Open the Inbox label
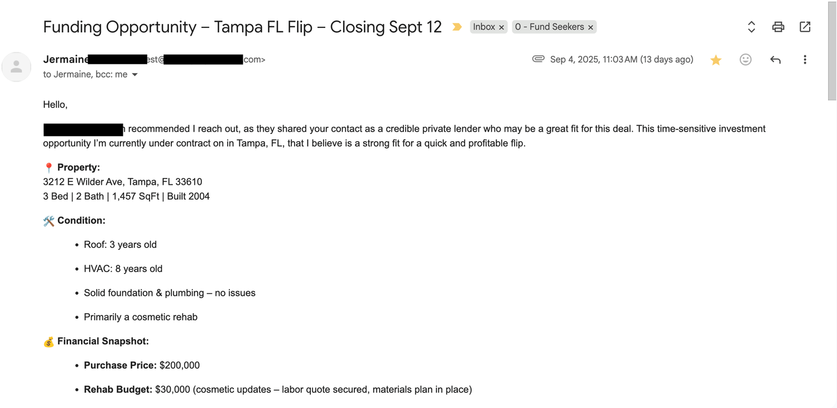 coord(484,27)
